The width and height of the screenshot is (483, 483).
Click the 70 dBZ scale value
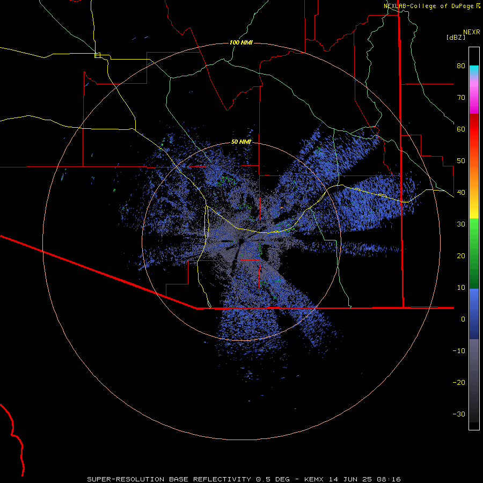click(461, 97)
